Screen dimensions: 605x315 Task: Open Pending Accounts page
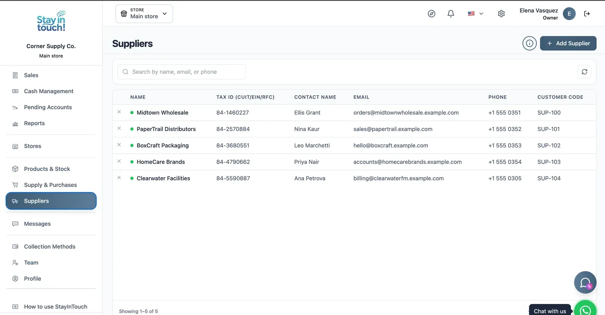coord(51,107)
